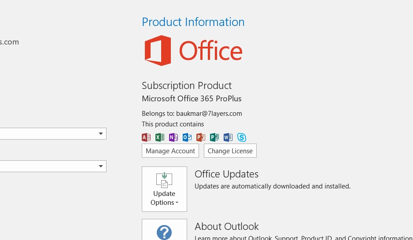Viewport: 413px width, 240px height.
Task: Expand the upper dropdown on the left
Action: click(101, 133)
